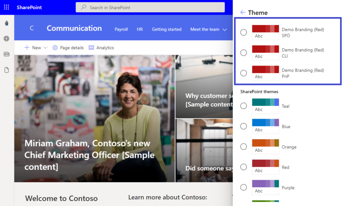Go to Getting started nav link

coord(166,29)
